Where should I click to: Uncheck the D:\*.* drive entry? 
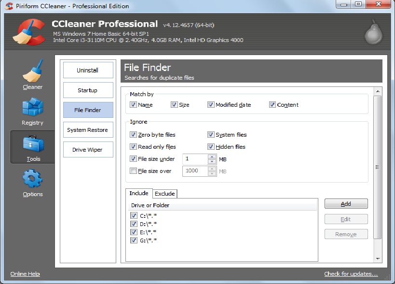pos(134,224)
